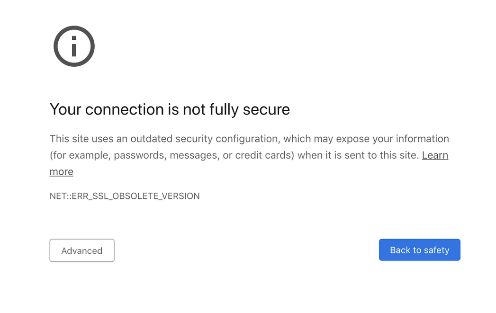Click the word "more" under the description

pyautogui.click(x=62, y=172)
